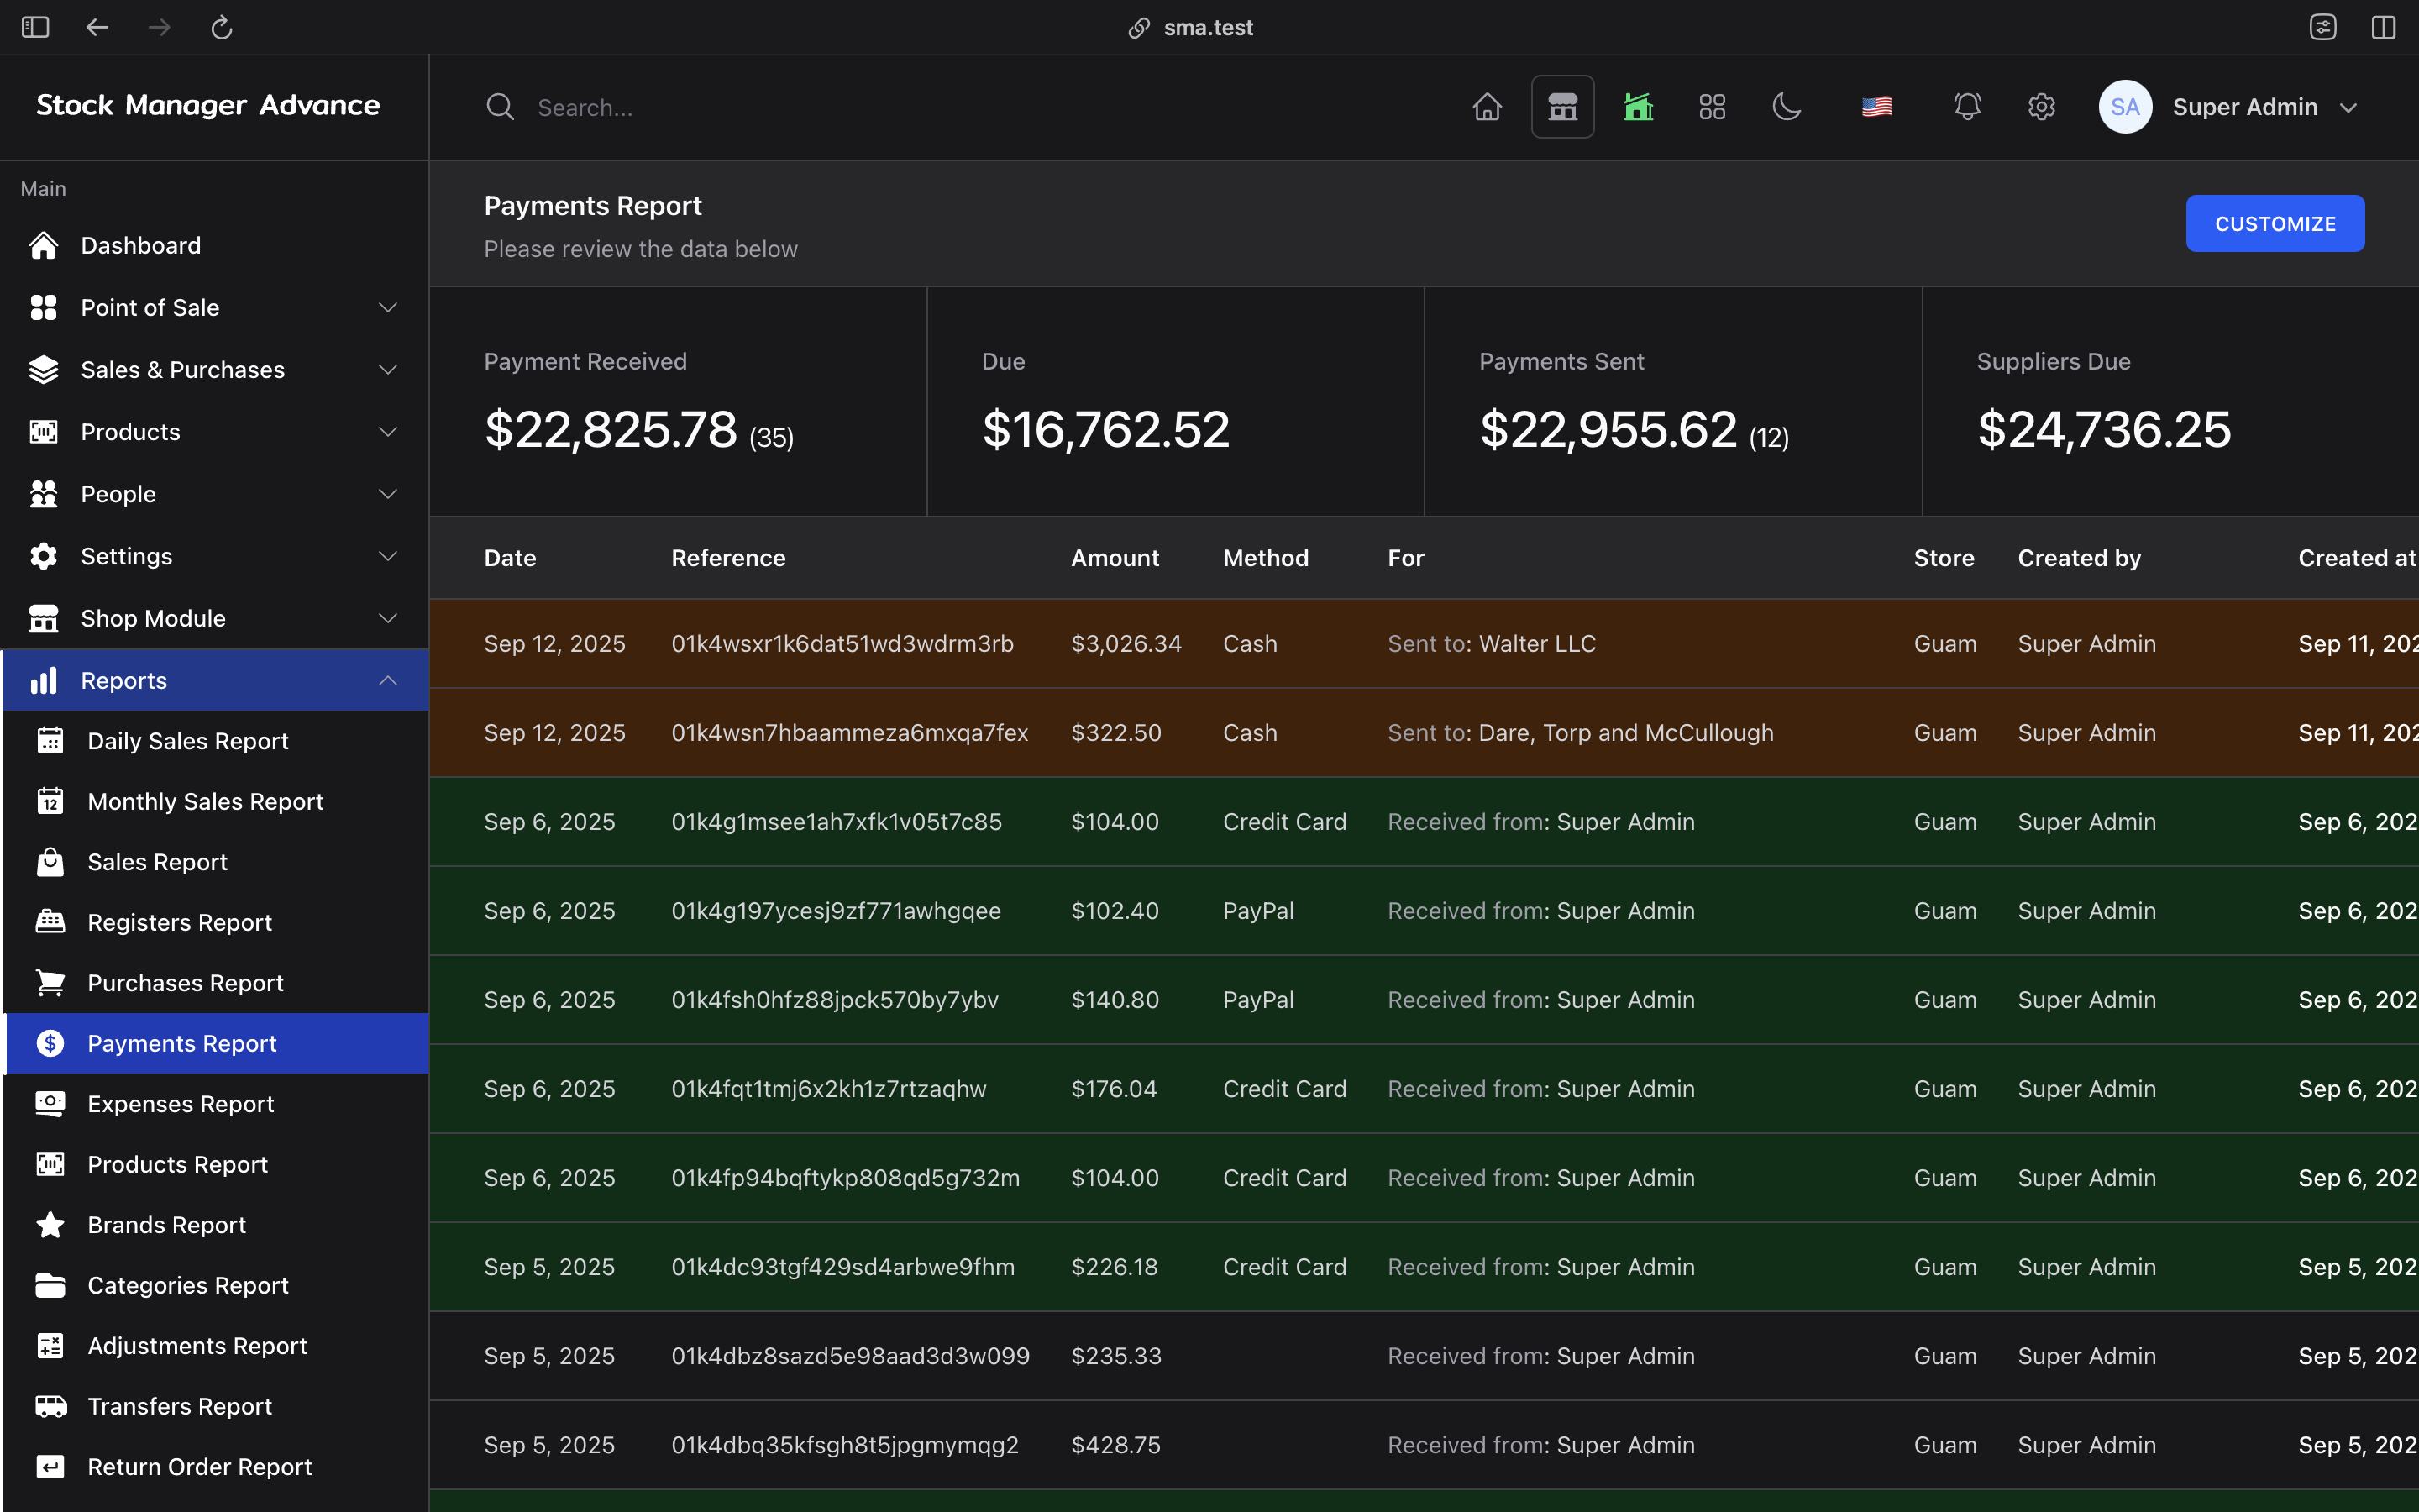Click the green shop building icon
Image resolution: width=2419 pixels, height=1512 pixels.
click(x=1639, y=107)
